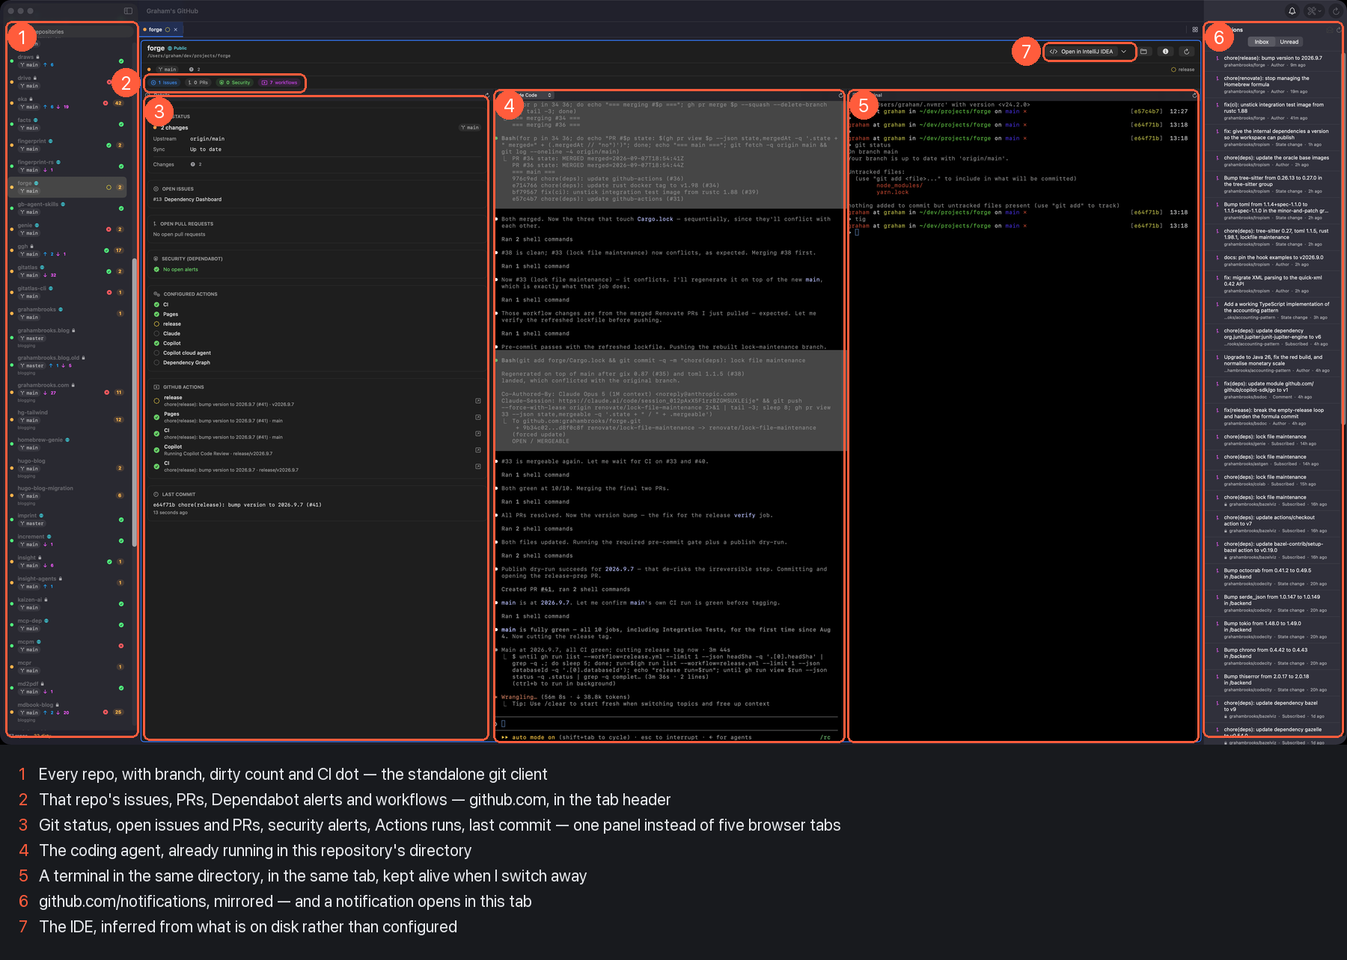The height and width of the screenshot is (960, 1347).
Task: Toggle the sidebar with the panel icon
Action: tap(128, 10)
